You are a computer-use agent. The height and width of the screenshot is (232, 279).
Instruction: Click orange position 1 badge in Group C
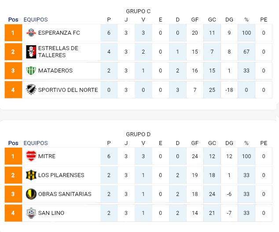tap(13, 33)
